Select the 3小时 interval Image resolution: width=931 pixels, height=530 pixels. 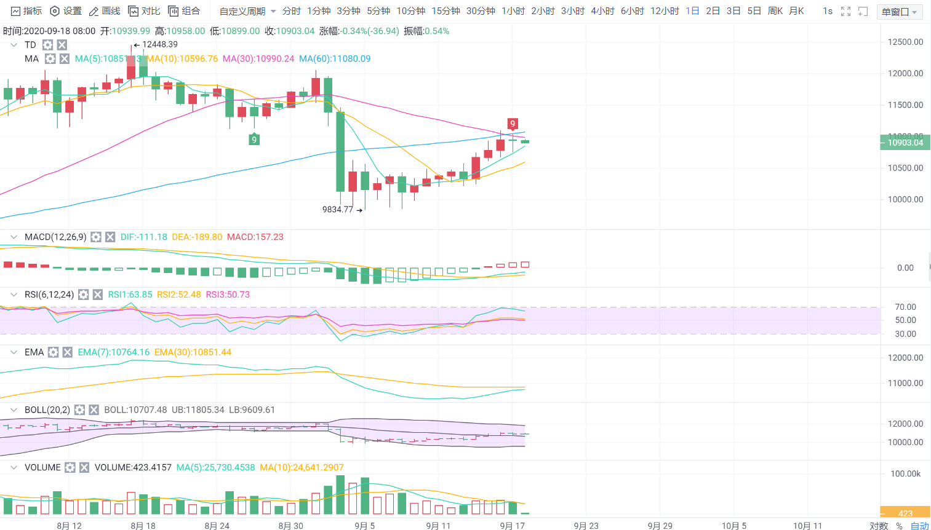573,11
